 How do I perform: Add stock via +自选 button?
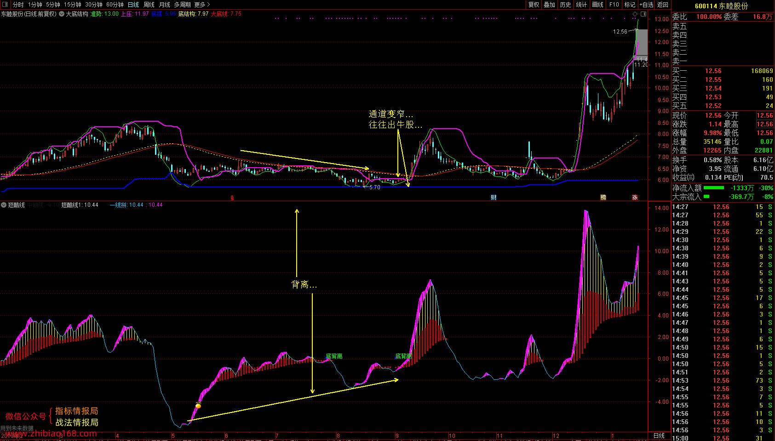(646, 5)
